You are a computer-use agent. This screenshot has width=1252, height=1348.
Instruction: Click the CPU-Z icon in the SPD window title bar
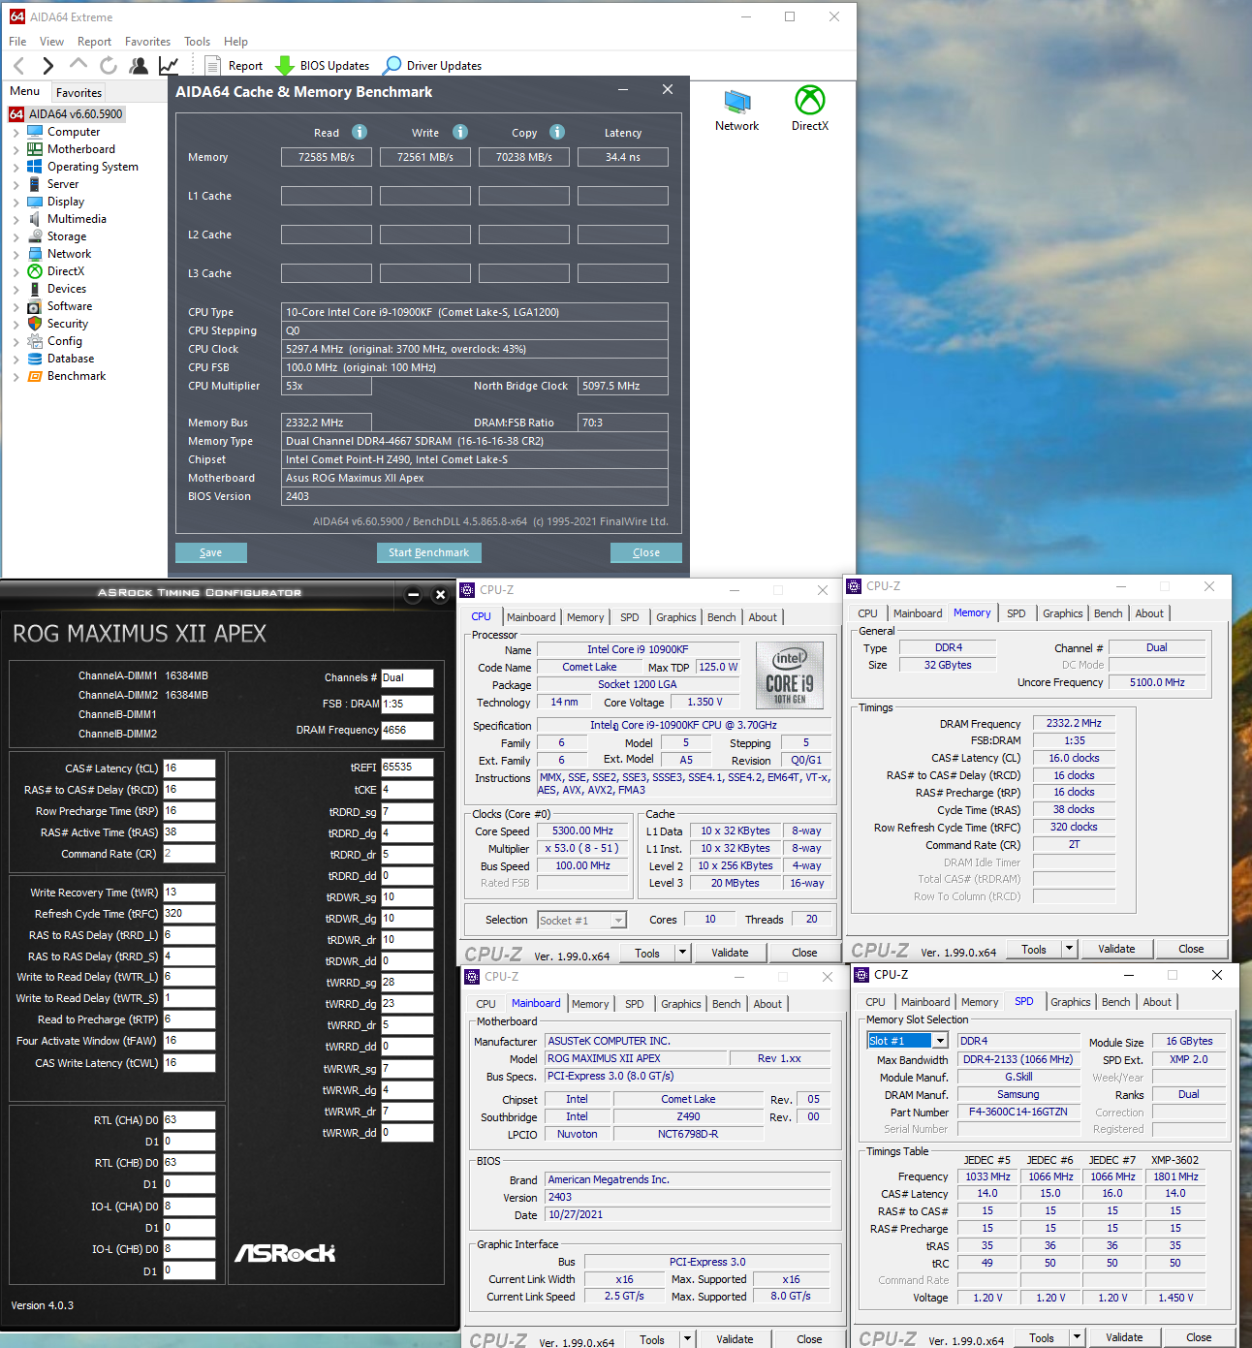click(861, 975)
